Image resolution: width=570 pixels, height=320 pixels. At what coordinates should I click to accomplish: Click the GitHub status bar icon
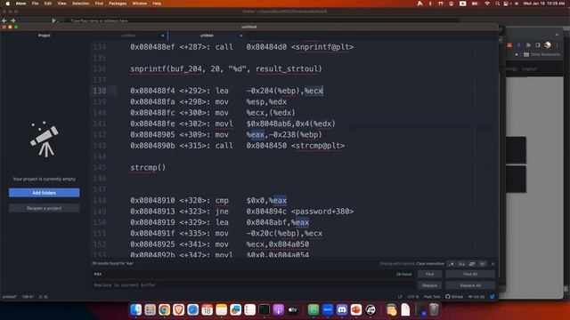(454, 297)
